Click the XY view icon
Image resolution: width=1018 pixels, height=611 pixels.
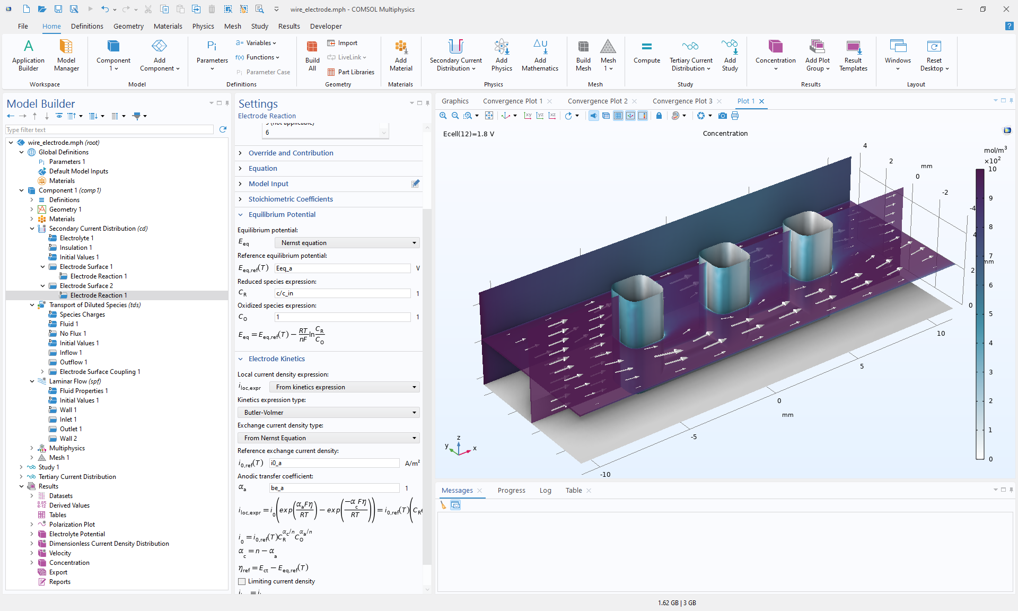click(x=528, y=116)
